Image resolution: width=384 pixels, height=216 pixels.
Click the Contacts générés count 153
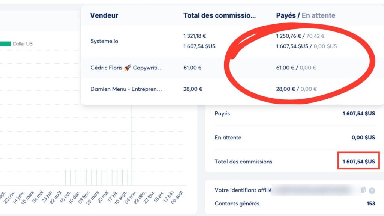coord(371,204)
